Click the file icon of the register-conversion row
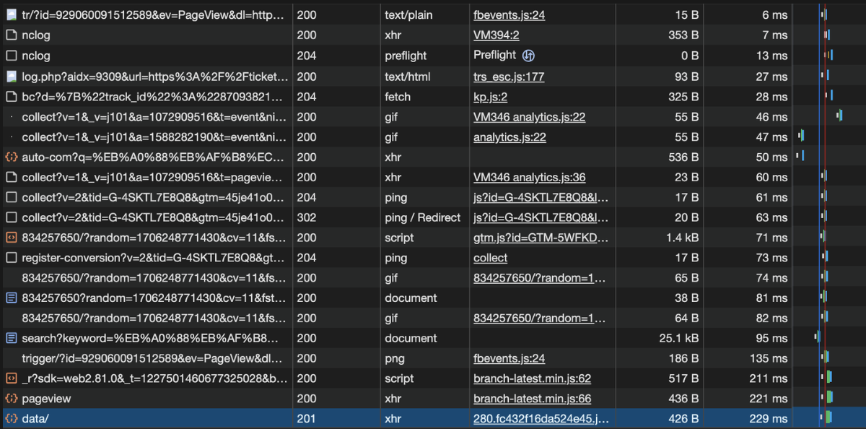Image resolution: width=866 pixels, height=429 pixels. click(x=11, y=258)
